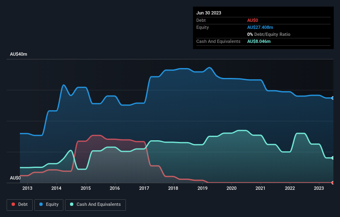Click the AU$8.046m cash value
Viewport: 340px width, 217px height.
pyautogui.click(x=259, y=41)
